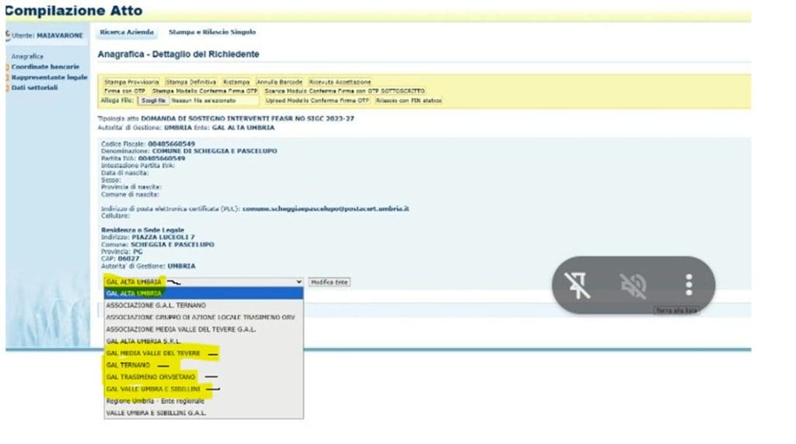The height and width of the screenshot is (444, 796).
Task: Go to Rappresentante legale in the sidebar
Action: [49, 77]
